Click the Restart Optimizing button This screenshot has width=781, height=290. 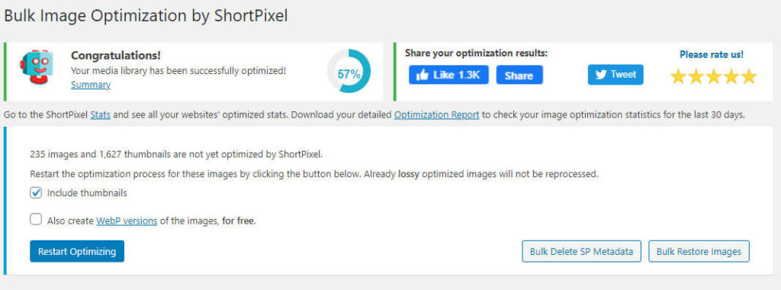coord(77,251)
